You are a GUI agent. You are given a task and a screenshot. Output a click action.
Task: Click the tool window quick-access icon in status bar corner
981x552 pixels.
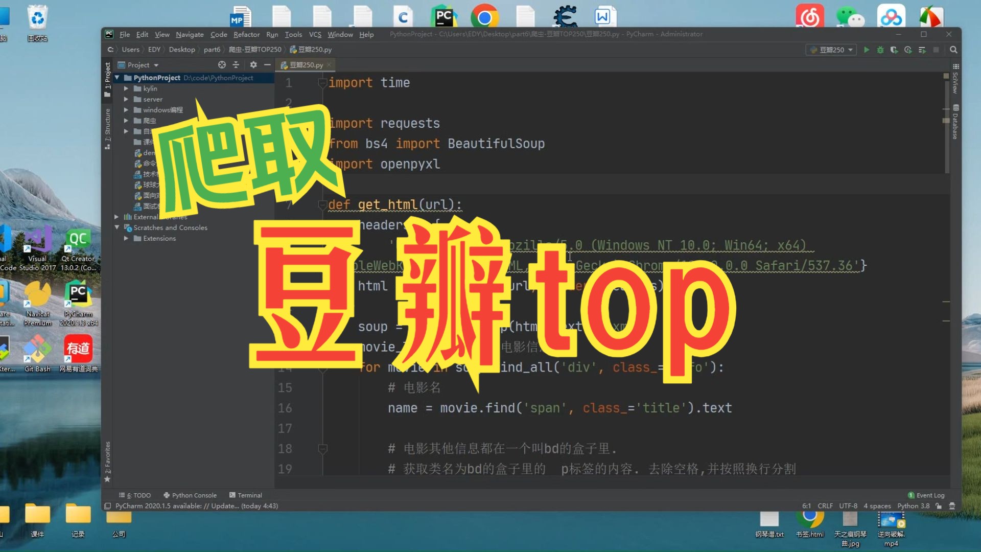click(107, 506)
